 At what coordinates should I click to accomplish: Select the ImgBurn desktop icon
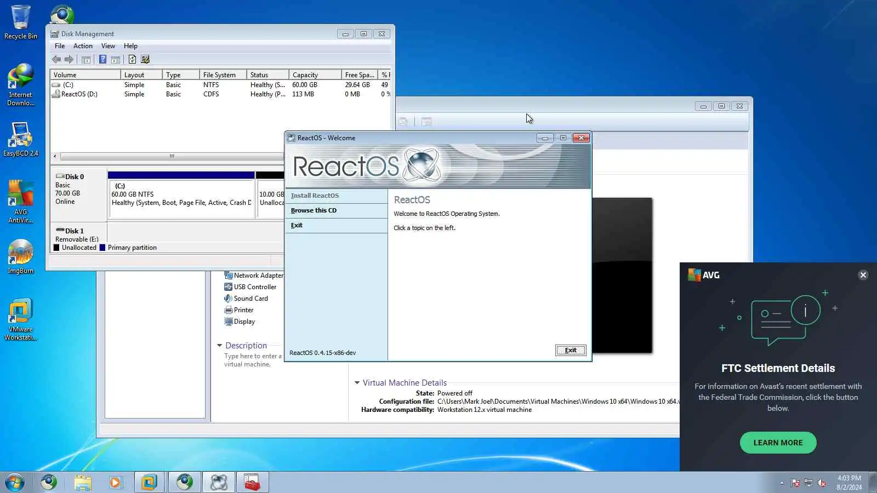(21, 256)
